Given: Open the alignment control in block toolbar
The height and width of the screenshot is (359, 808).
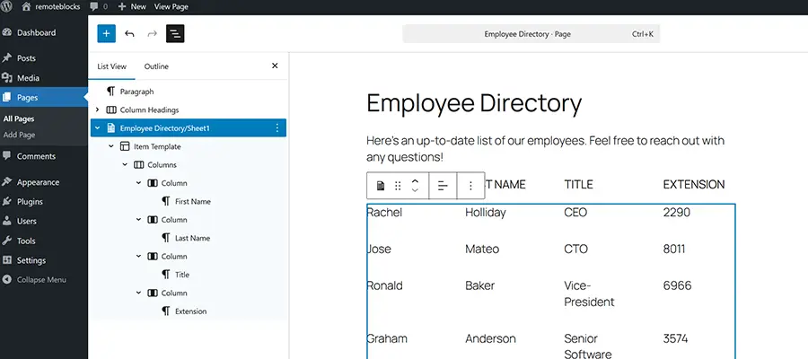Looking at the screenshot, I should tap(442, 186).
